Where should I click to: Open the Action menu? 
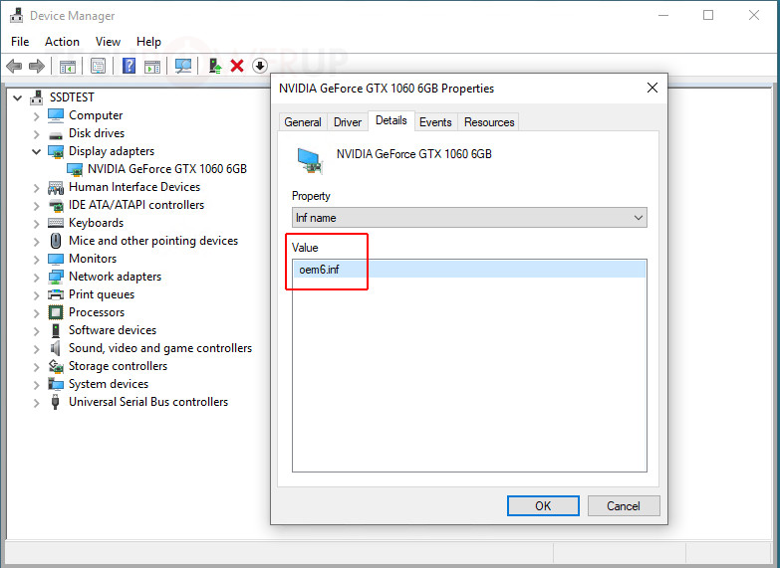click(x=62, y=42)
